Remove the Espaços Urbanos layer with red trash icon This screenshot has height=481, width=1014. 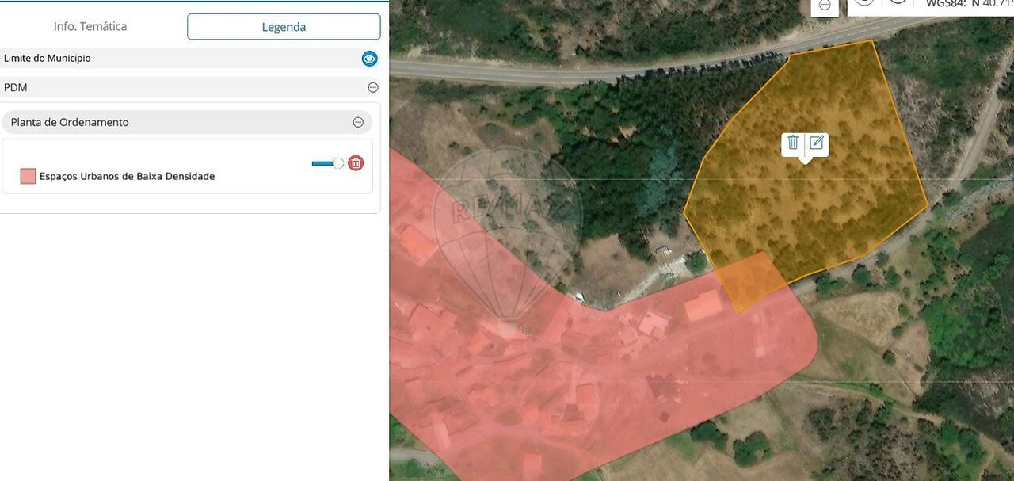coord(356,163)
